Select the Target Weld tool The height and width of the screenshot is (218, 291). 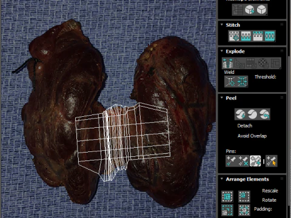coord(230,82)
